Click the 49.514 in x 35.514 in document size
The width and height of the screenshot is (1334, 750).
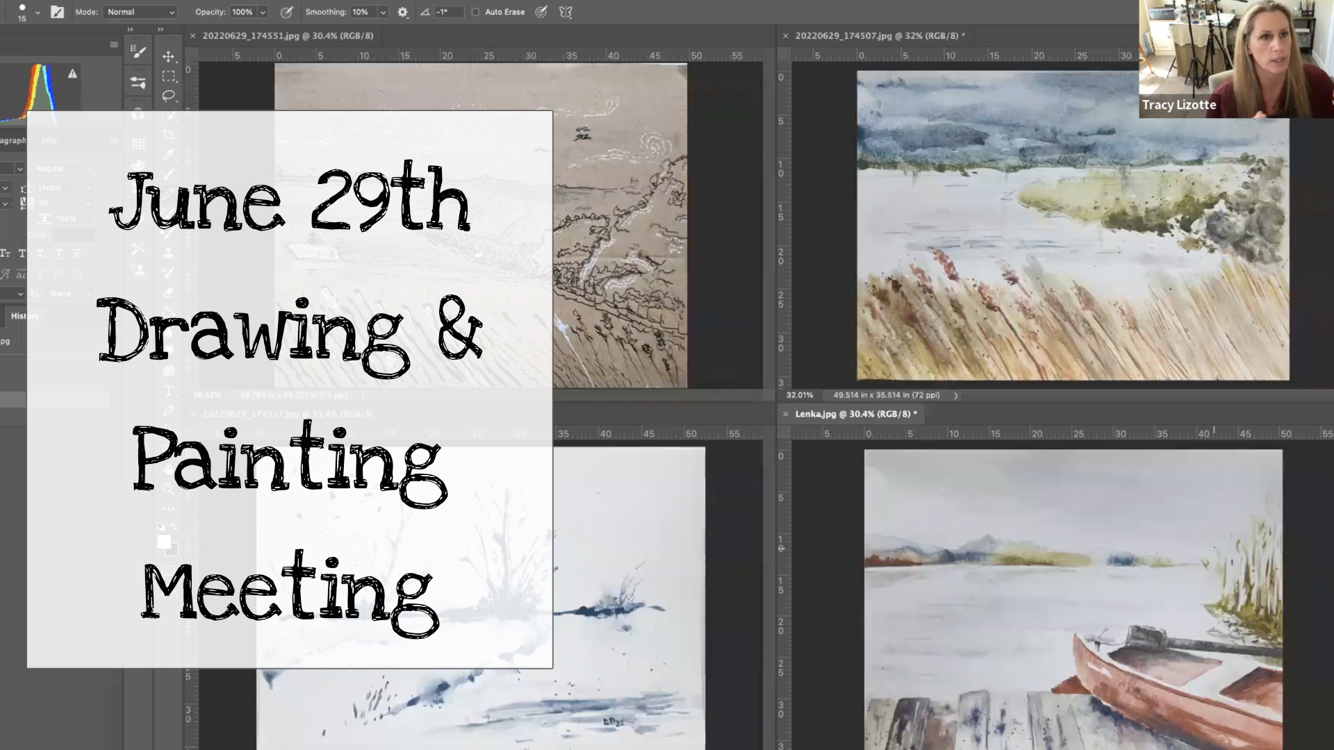point(887,395)
